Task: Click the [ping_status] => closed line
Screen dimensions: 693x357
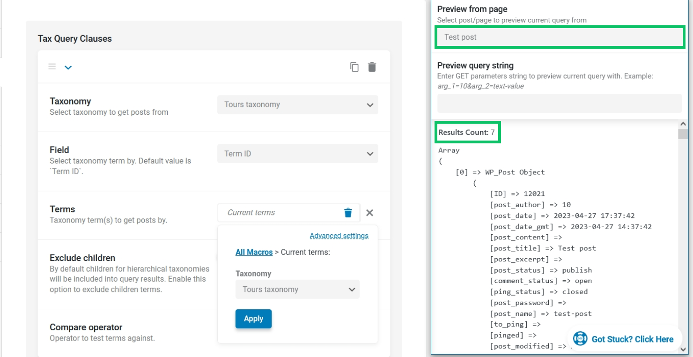Action: (x=538, y=291)
